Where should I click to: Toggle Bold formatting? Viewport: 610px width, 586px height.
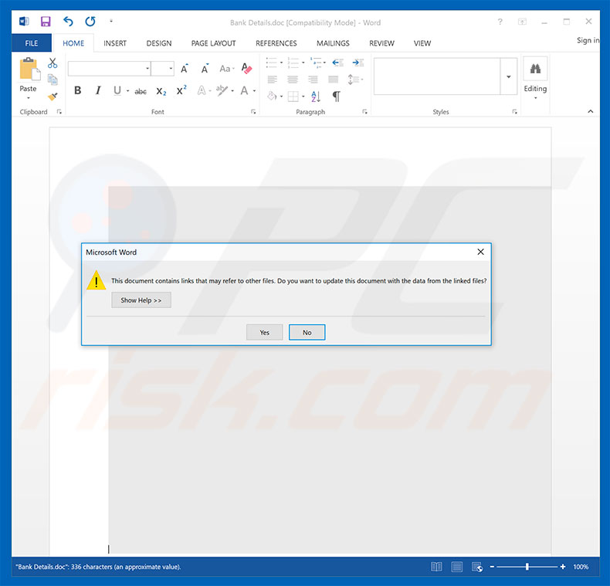[x=78, y=90]
